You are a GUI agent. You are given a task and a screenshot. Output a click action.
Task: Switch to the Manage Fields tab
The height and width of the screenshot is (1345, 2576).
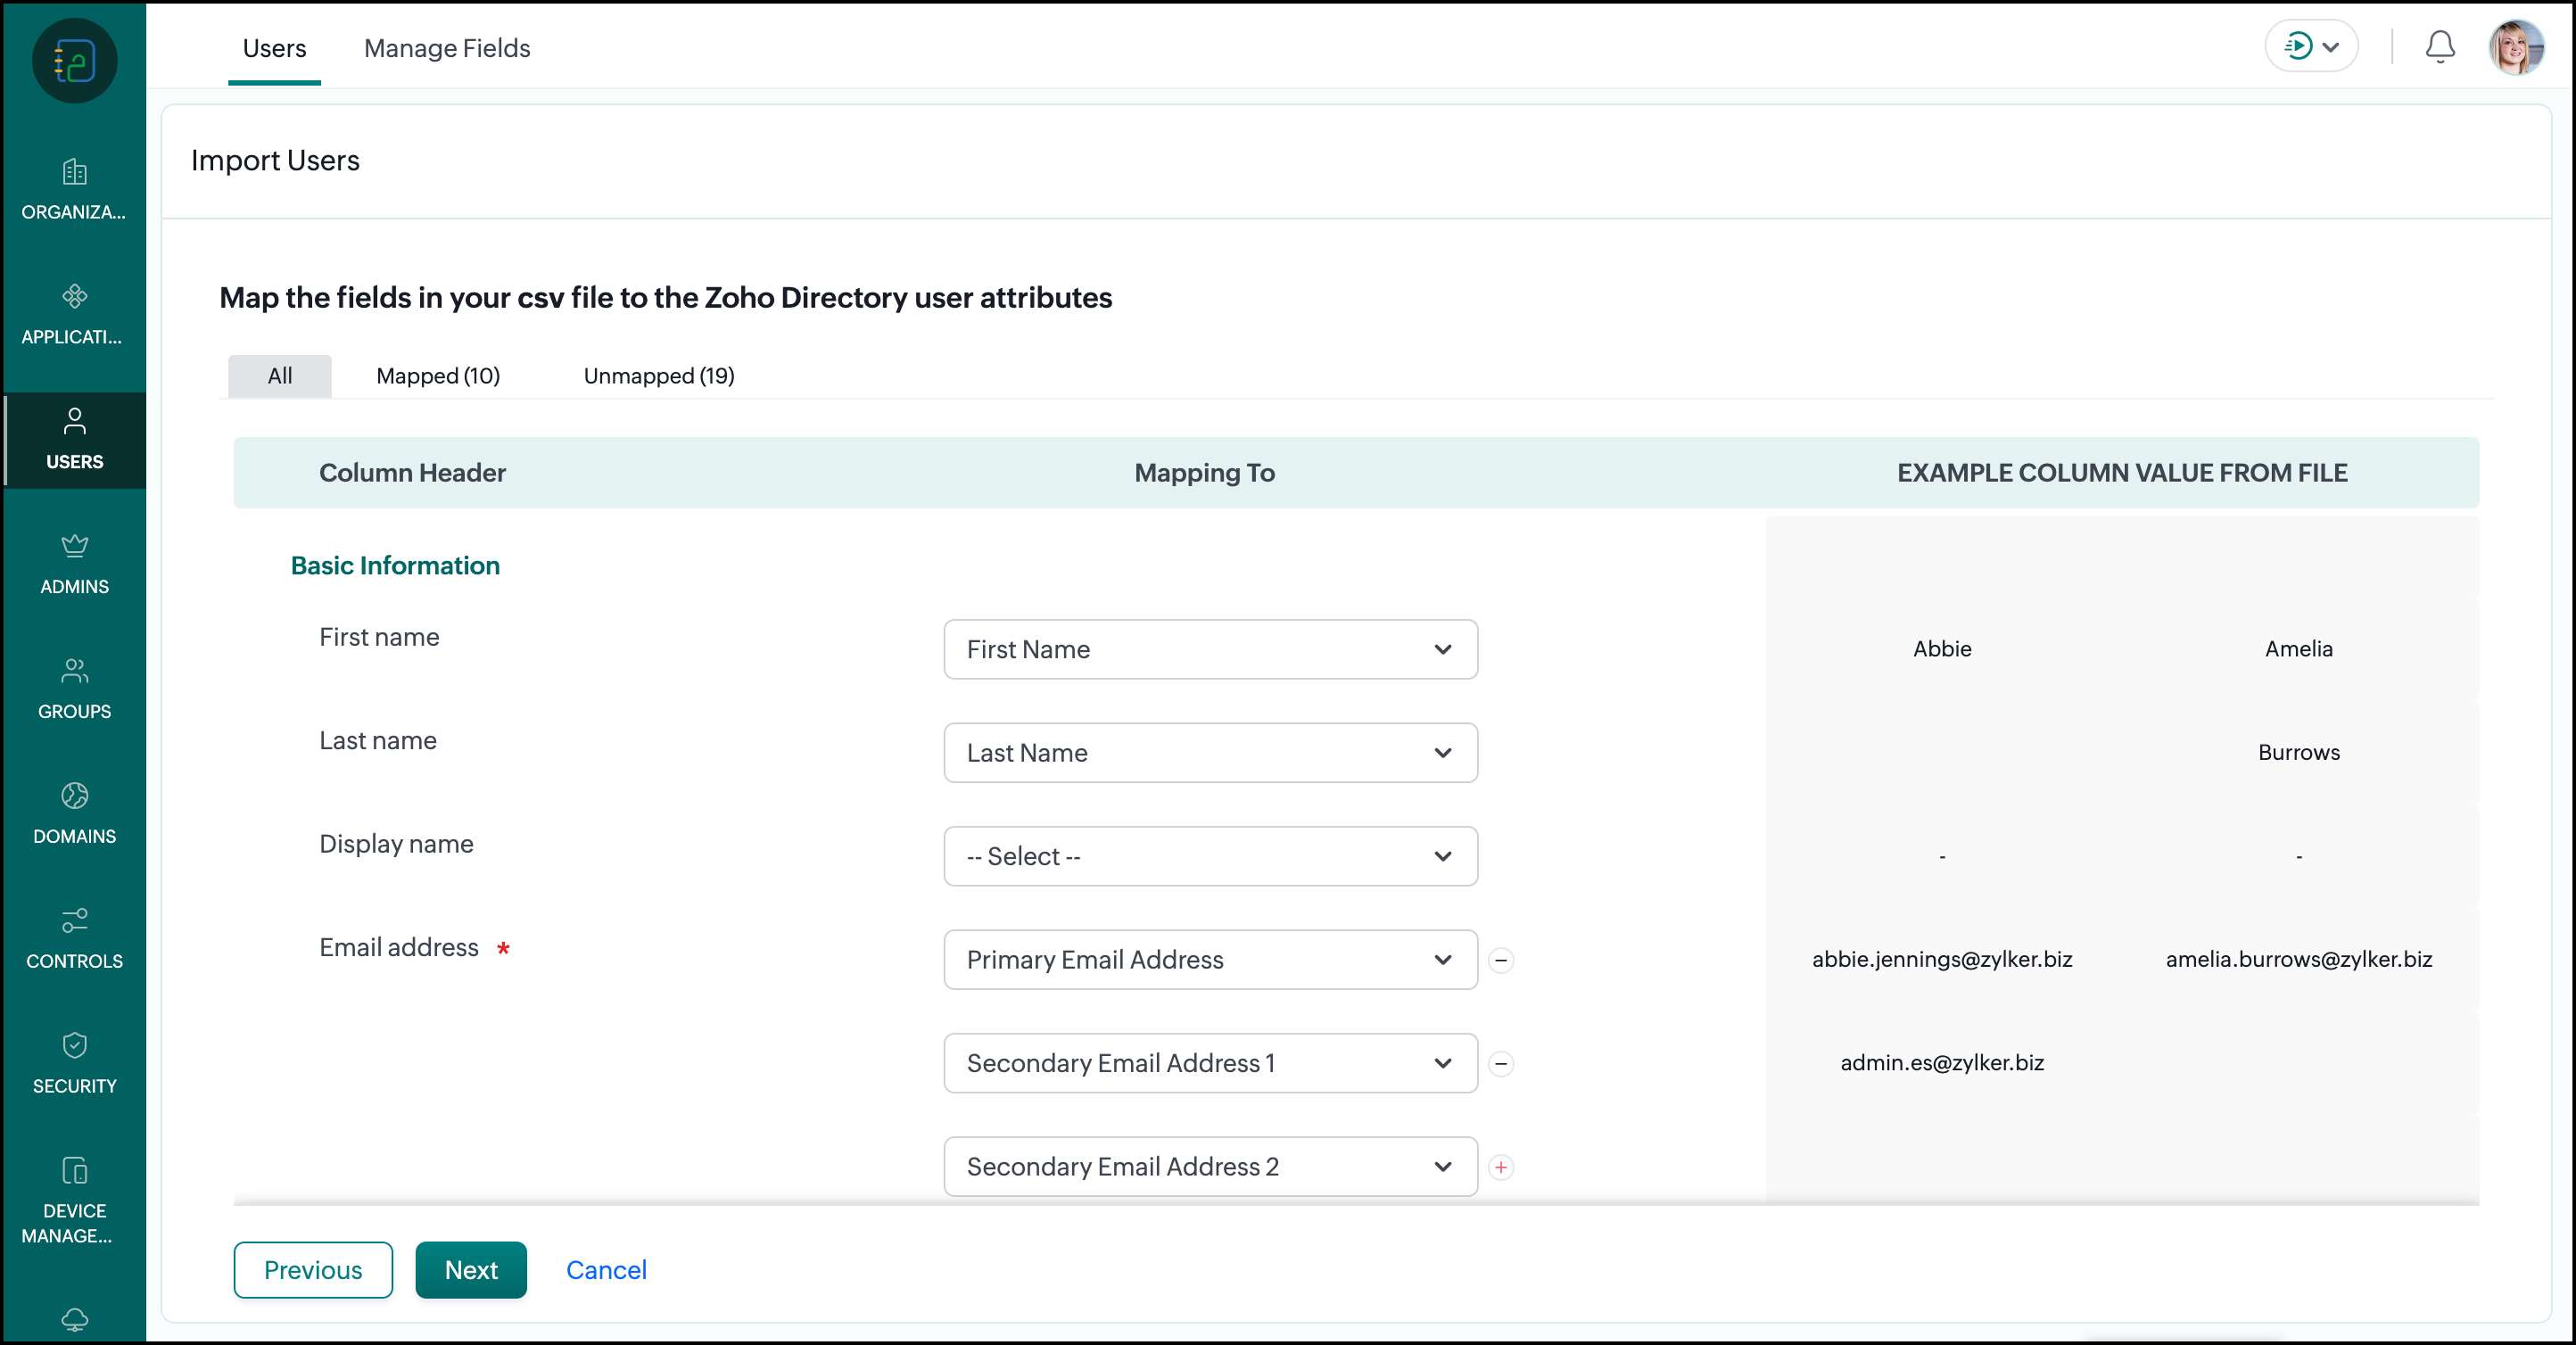(447, 48)
